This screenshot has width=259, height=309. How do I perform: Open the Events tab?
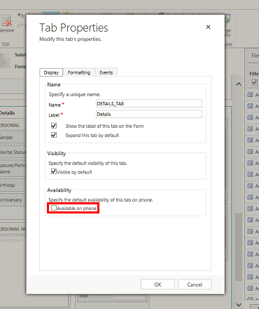106,72
